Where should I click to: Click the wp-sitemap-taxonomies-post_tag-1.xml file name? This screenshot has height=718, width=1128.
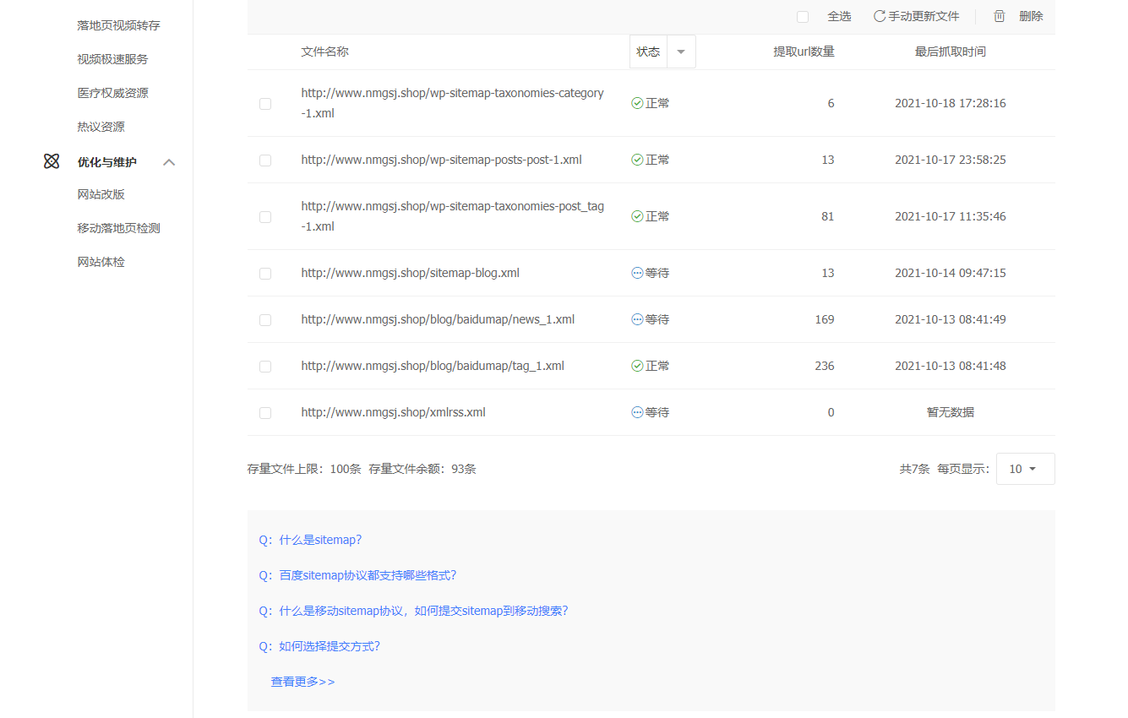tap(452, 216)
